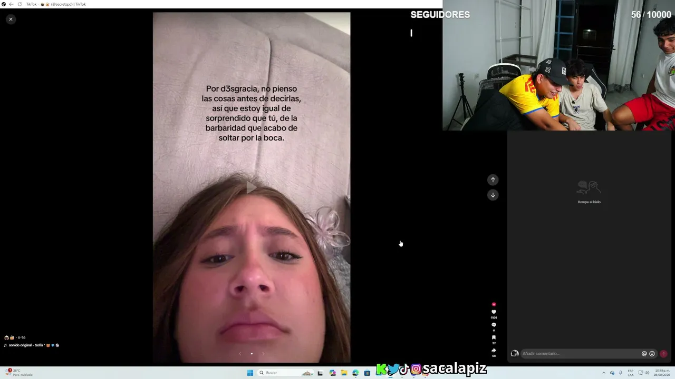Screen dimensions: 675x379
Task: Share the video with the arrow icon
Action: click(x=494, y=350)
